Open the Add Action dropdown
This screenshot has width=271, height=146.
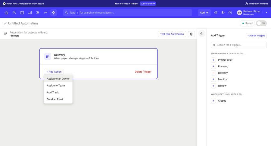[x=54, y=72]
